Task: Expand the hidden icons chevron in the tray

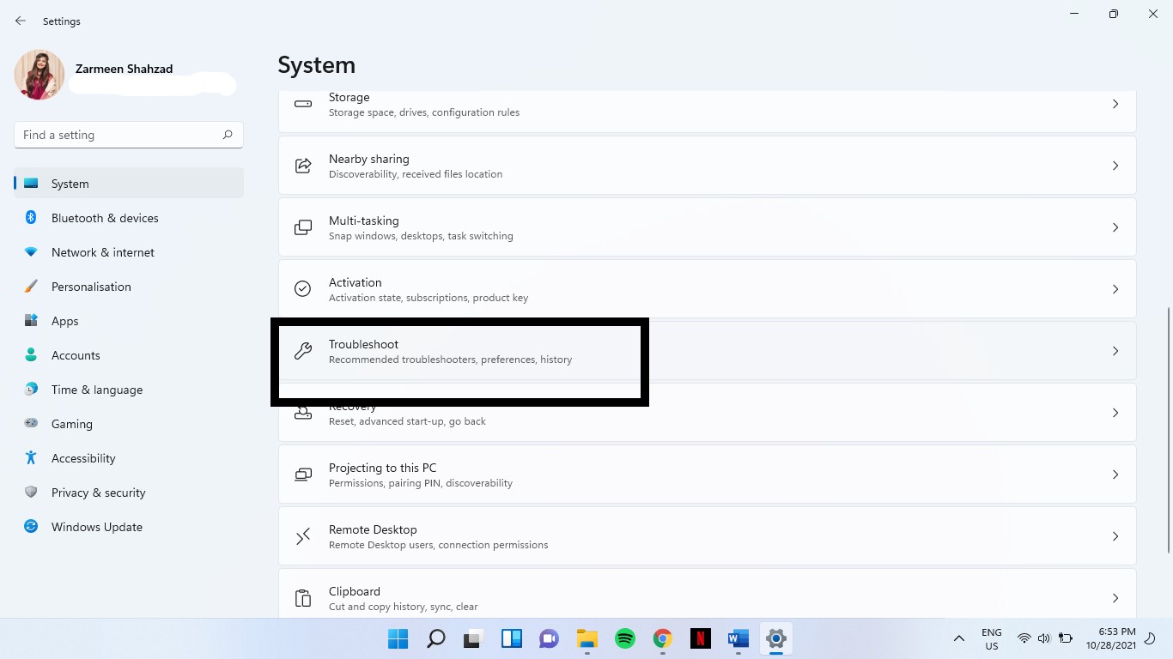Action: coord(959,638)
